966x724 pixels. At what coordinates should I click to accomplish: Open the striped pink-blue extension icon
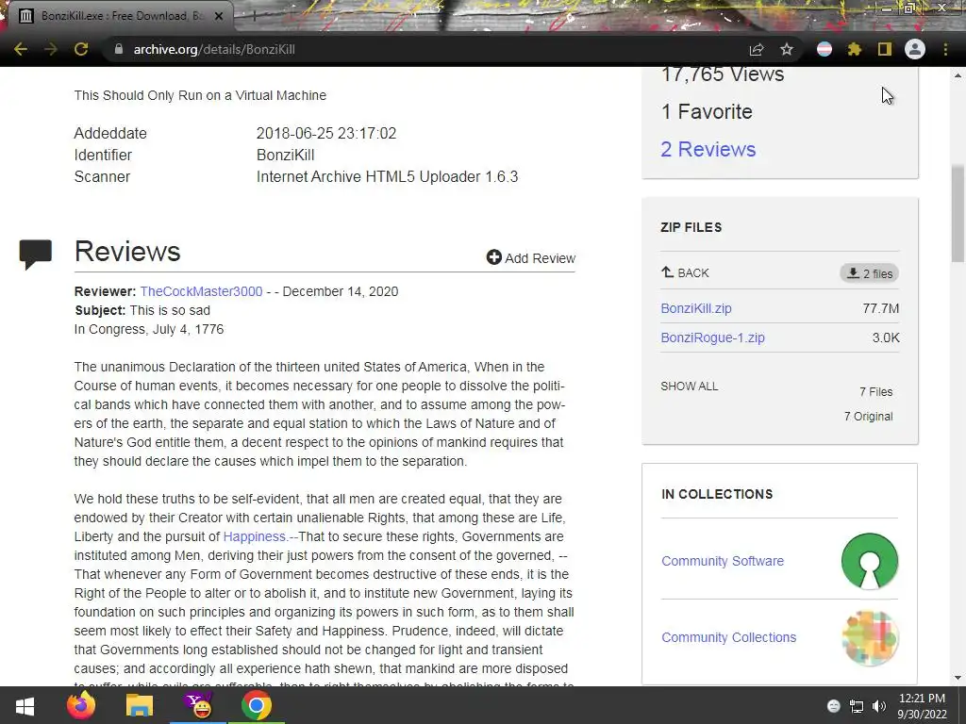pos(824,49)
